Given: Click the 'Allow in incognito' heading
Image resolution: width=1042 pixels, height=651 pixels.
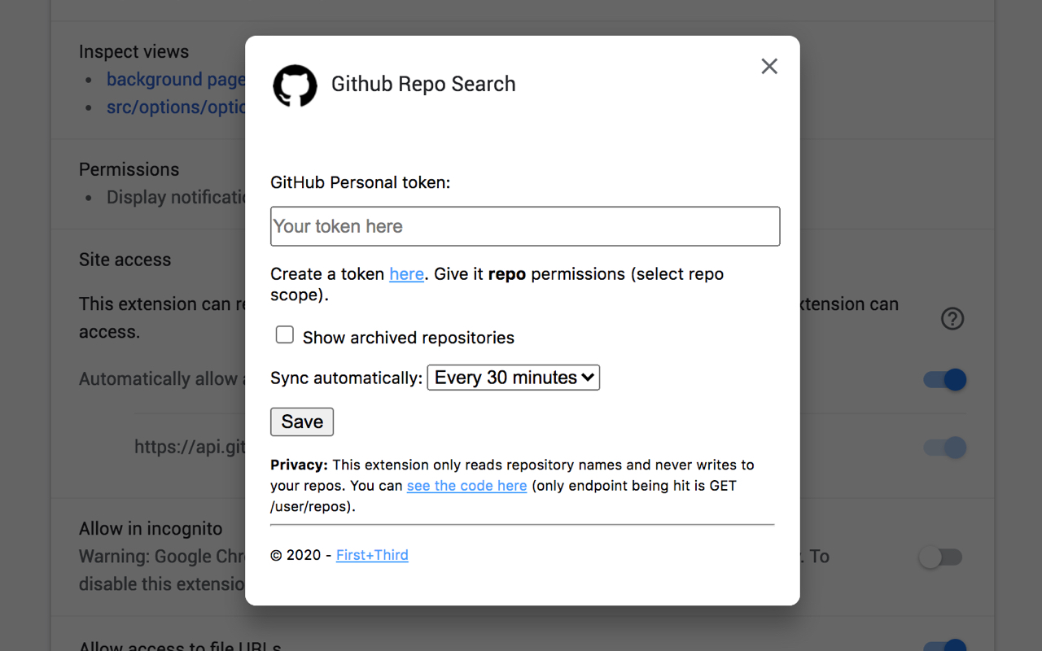Looking at the screenshot, I should click(151, 528).
